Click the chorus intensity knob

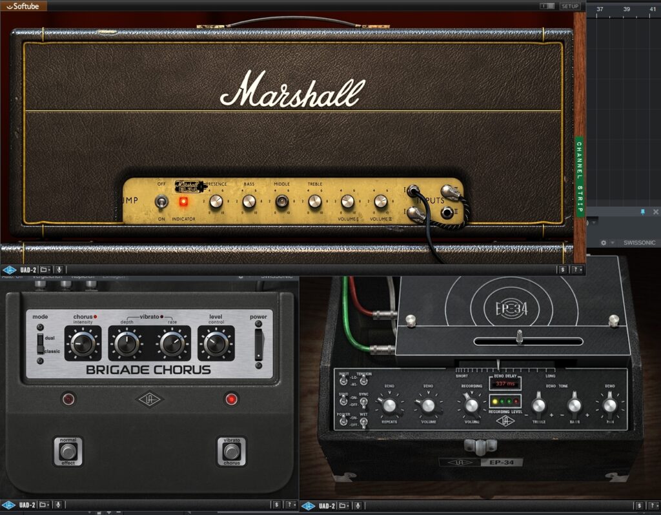(x=83, y=344)
